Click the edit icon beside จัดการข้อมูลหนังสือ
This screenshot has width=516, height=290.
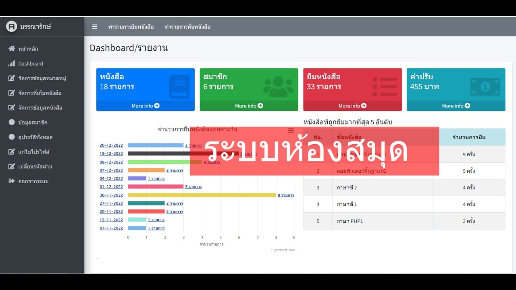[x=12, y=108]
